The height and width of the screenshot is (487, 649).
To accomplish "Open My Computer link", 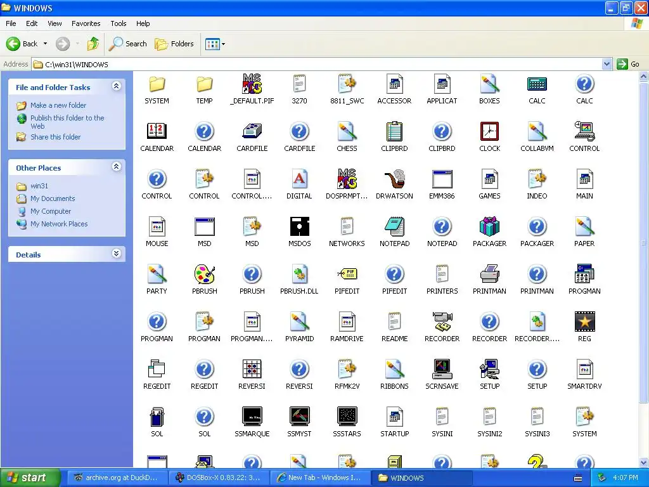I will click(51, 211).
